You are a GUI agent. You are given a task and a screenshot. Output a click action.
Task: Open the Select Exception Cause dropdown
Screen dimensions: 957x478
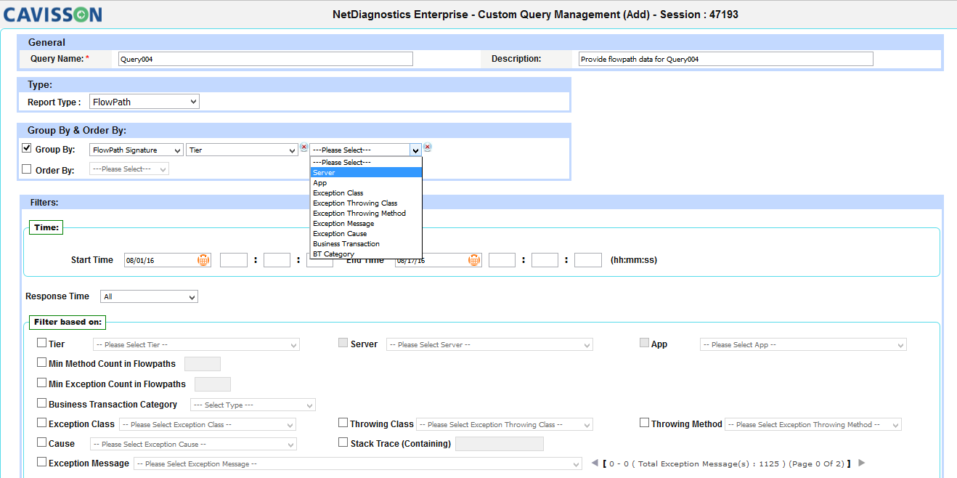click(x=193, y=444)
